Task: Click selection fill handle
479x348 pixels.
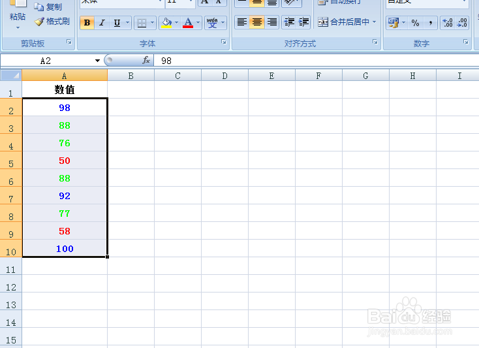Action: 107,257
